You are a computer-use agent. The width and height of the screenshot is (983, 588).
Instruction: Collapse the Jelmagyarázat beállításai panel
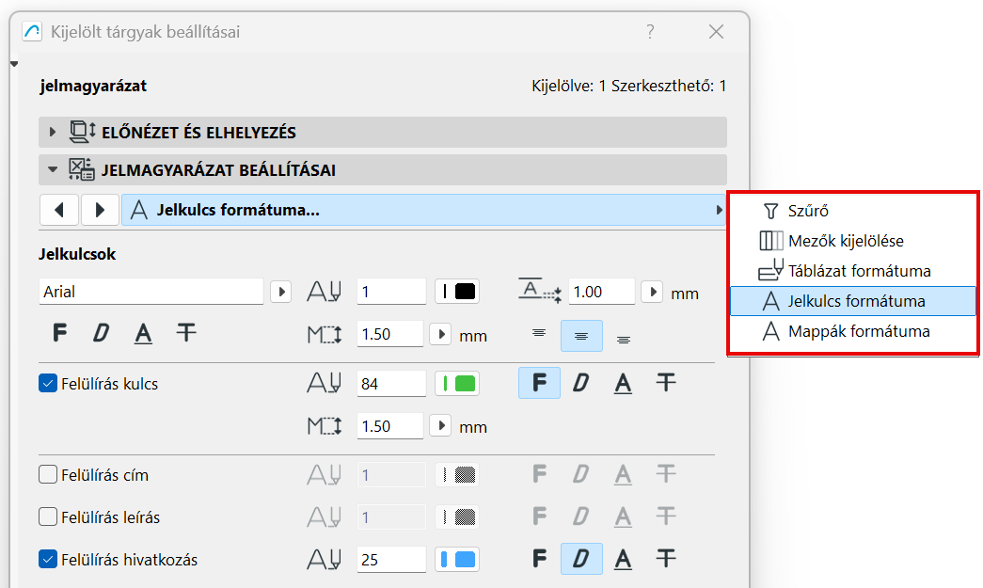(53, 171)
